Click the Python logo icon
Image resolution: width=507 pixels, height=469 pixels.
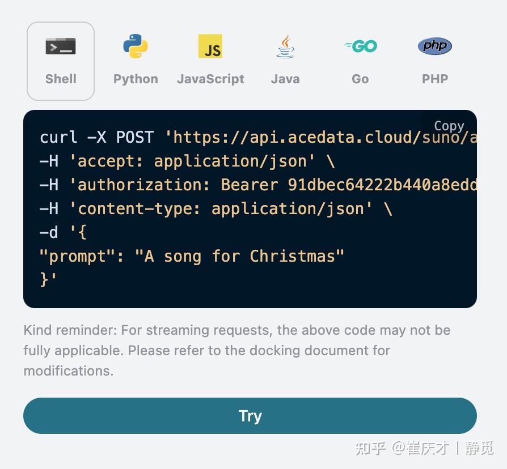point(136,46)
